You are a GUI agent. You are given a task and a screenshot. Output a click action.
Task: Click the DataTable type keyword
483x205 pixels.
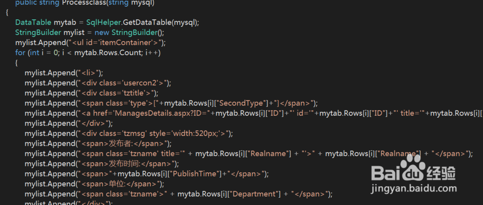coord(33,23)
